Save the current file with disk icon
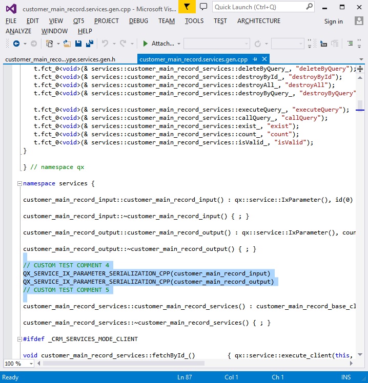The image size is (368, 383). (x=78, y=44)
